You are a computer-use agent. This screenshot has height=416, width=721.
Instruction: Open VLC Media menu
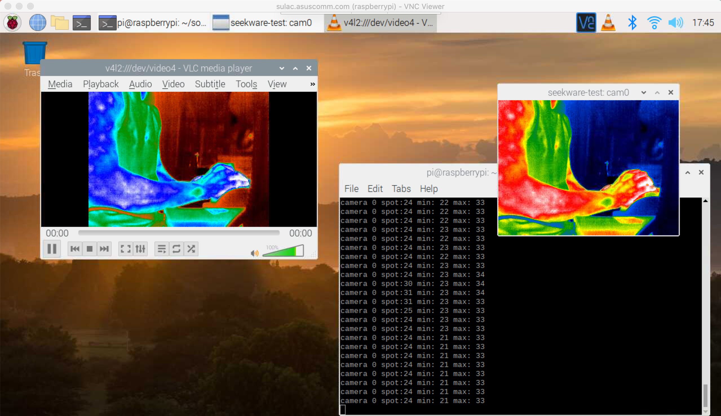(x=60, y=84)
